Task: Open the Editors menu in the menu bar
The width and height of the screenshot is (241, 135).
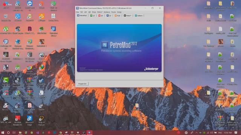Action: coord(107,12)
